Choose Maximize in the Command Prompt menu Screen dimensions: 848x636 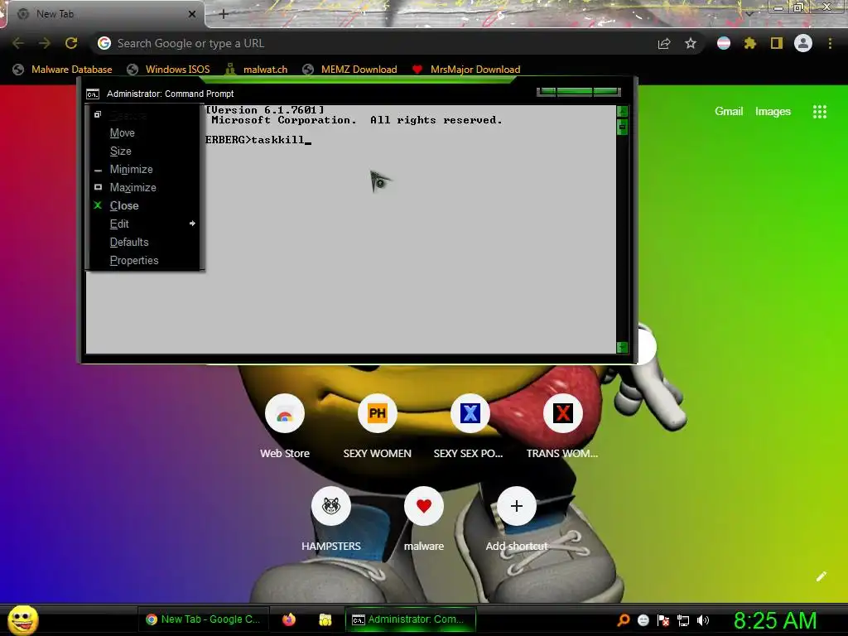tap(145, 188)
